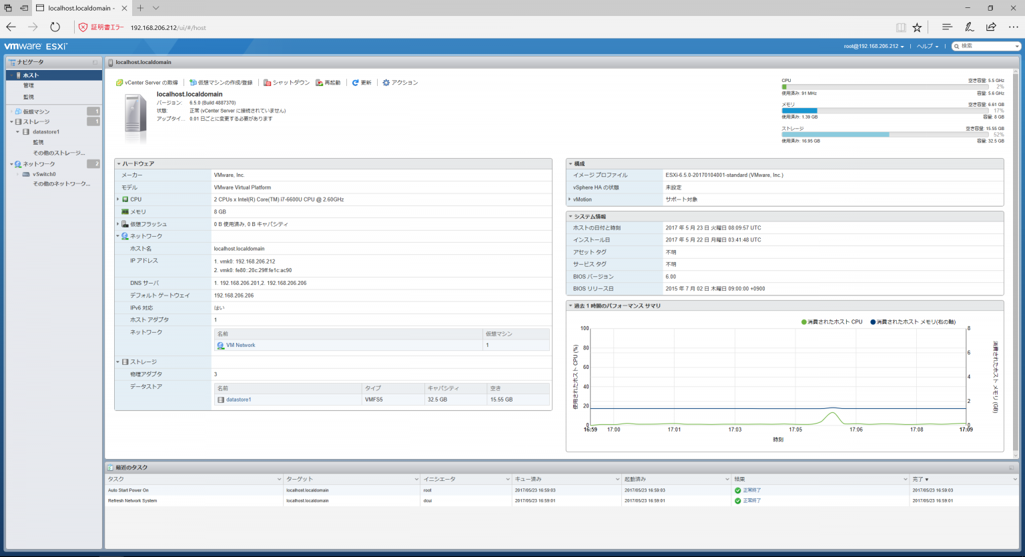Screen dimensions: 1025x557
Task: Open the アクション gear icon menu
Action: pyautogui.click(x=386, y=82)
